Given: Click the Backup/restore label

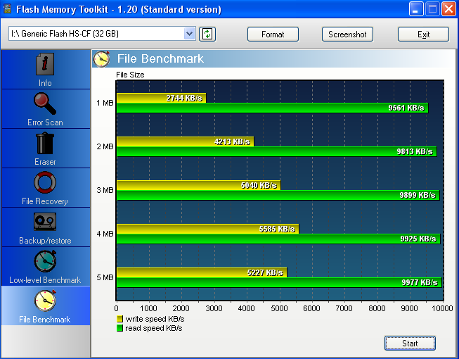Looking at the screenshot, I should pos(45,241).
